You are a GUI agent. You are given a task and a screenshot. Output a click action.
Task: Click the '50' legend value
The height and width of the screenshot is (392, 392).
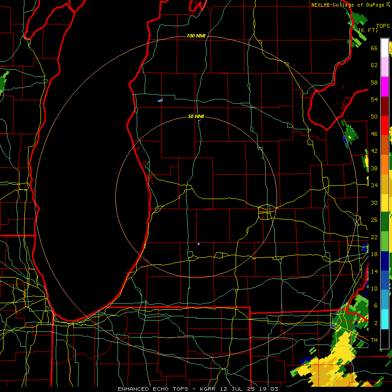click(x=374, y=117)
